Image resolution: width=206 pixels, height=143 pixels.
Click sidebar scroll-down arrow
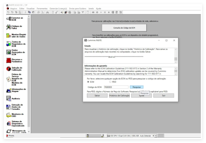coord(29,131)
